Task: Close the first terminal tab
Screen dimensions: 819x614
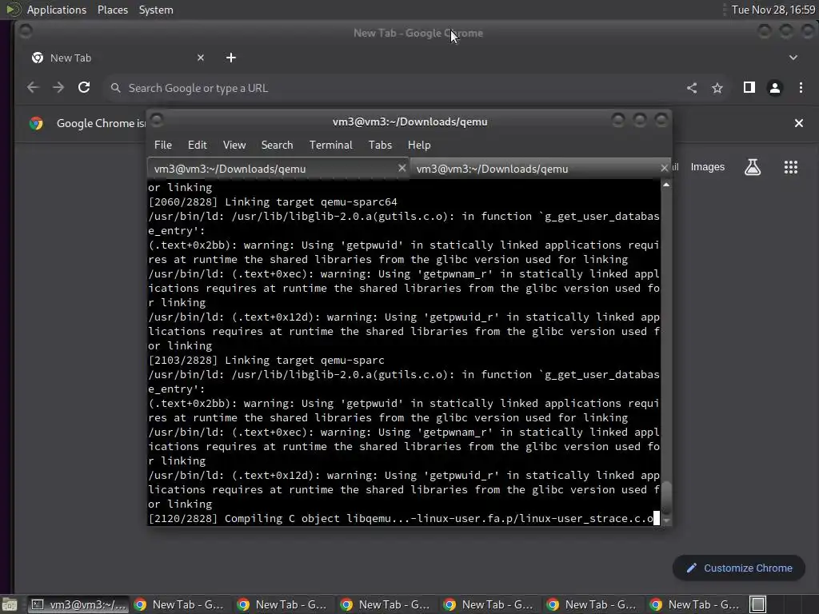Action: (x=402, y=168)
